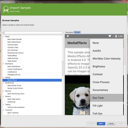
Task: Select Activity Instrumentation sample
Action: [x=16, y=107]
